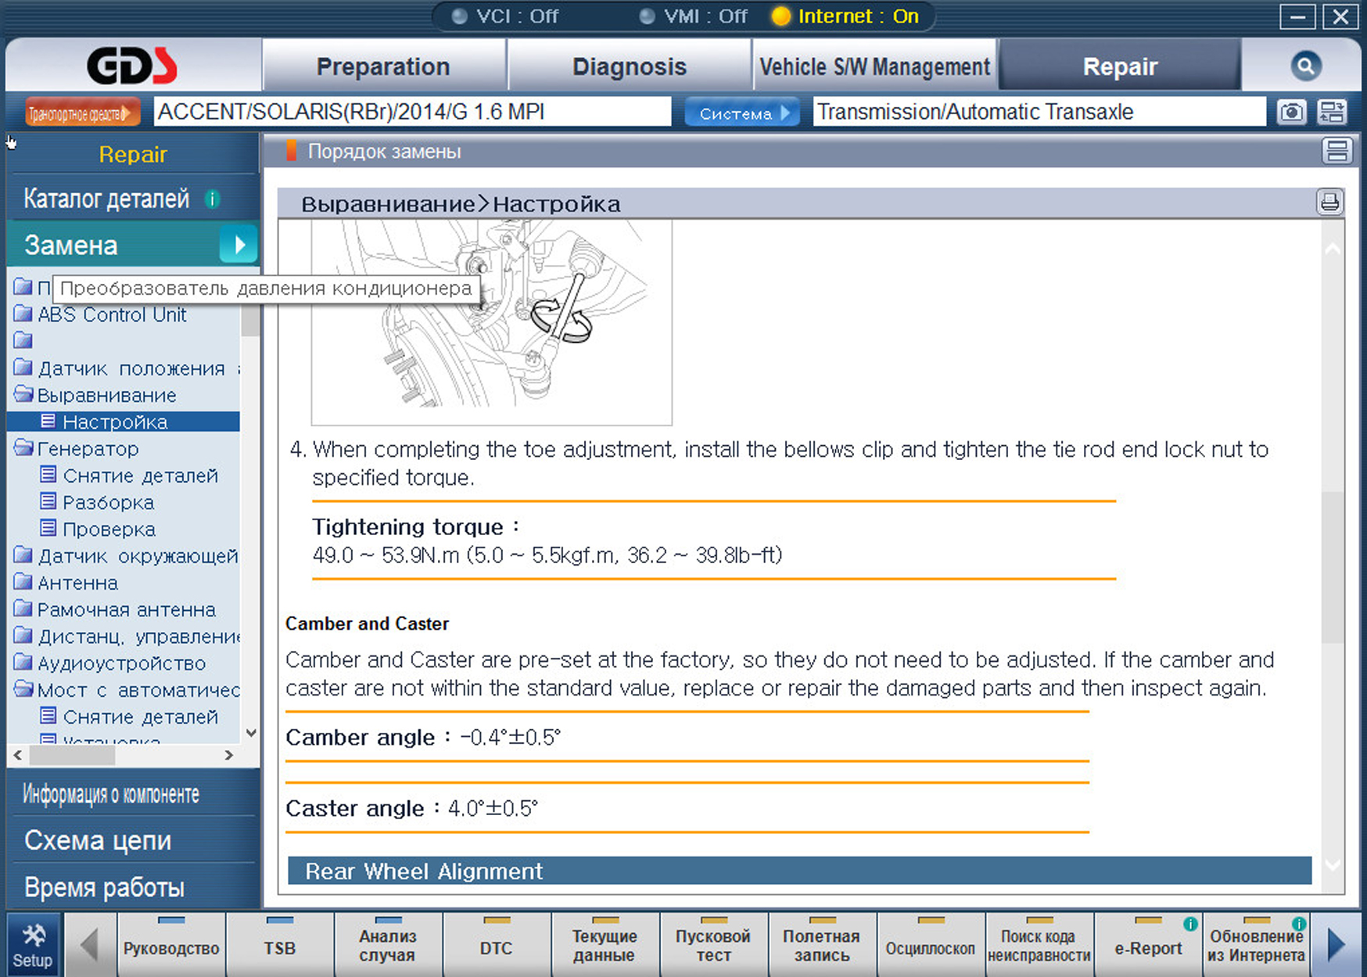Open the Preparation tab
This screenshot has width=1367, height=977.
[x=382, y=67]
